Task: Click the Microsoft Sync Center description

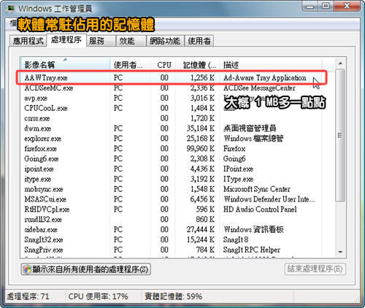Action: point(257,189)
